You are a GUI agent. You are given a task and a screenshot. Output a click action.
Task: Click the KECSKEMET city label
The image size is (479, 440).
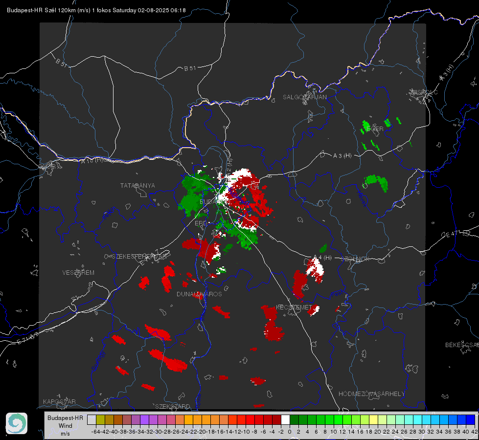(294, 307)
